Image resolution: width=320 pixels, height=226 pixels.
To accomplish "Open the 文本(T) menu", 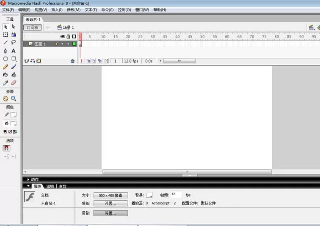I will click(x=91, y=10).
